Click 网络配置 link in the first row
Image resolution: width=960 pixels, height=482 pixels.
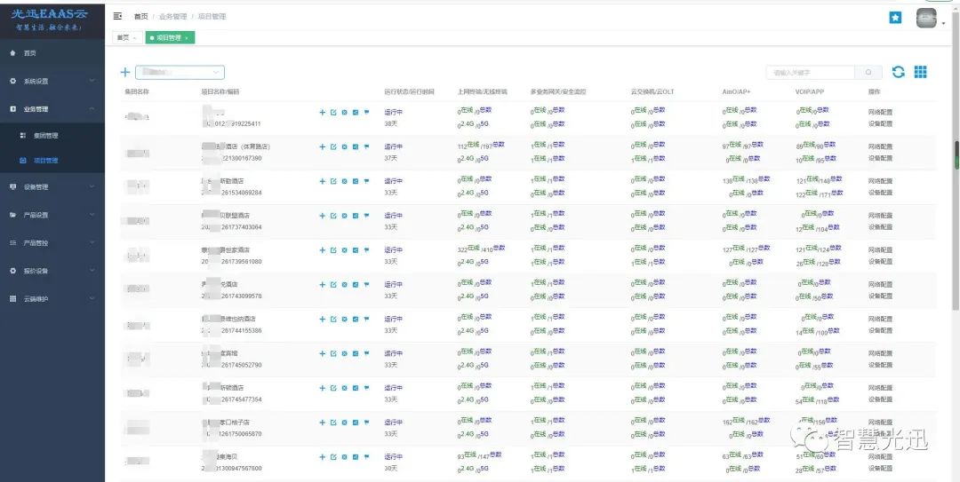(x=880, y=113)
